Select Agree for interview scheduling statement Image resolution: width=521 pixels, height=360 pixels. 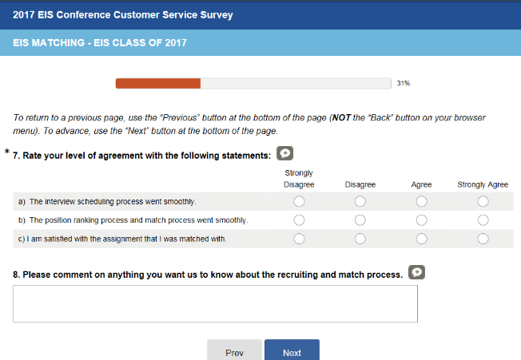click(x=421, y=200)
